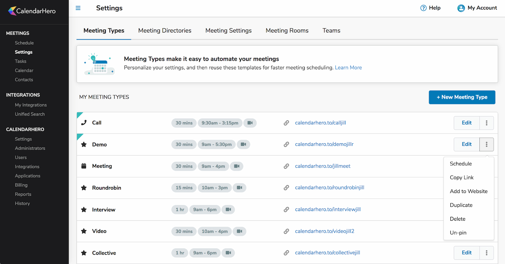
Task: Open the Meeting Rooms tab
Action: point(287,30)
